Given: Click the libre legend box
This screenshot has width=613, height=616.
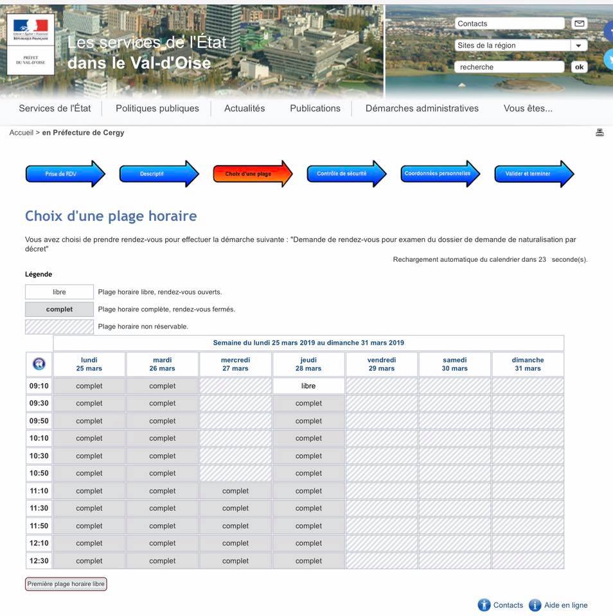Looking at the screenshot, I should (x=59, y=292).
